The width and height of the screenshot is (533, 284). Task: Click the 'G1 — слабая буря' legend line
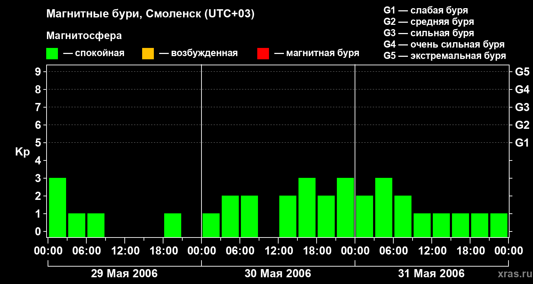tap(426, 10)
